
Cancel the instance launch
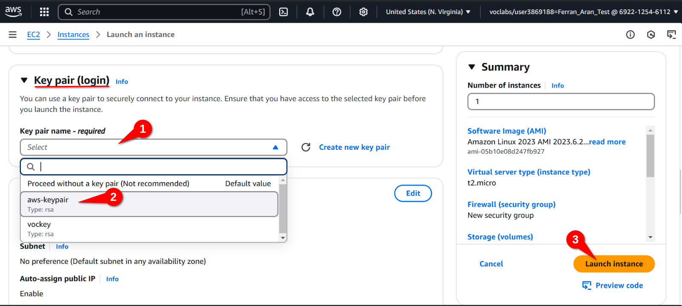pos(491,264)
